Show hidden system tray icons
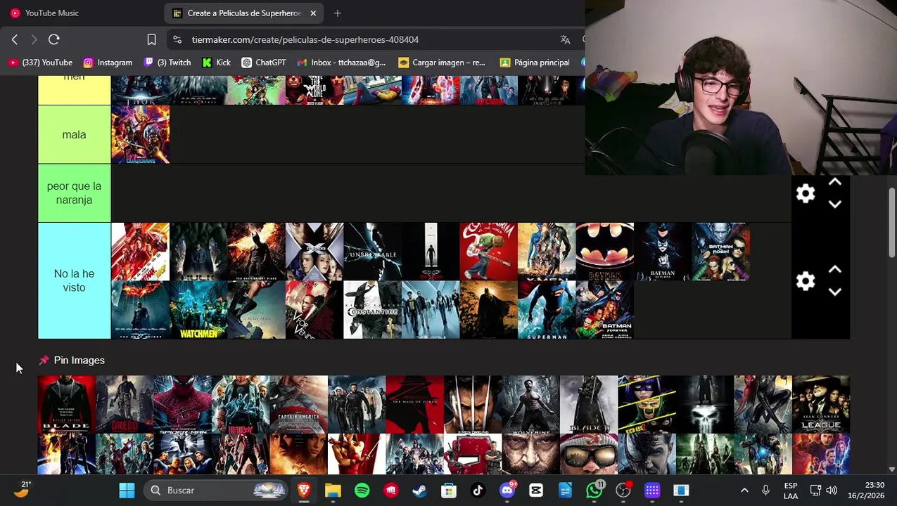Image resolution: width=897 pixels, height=506 pixels. (744, 490)
